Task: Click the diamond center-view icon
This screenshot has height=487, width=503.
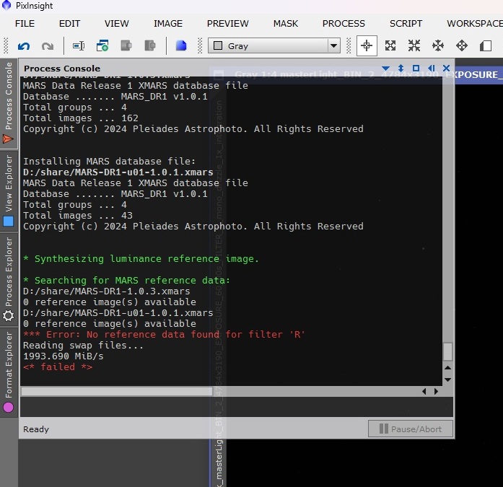Action: coord(462,46)
